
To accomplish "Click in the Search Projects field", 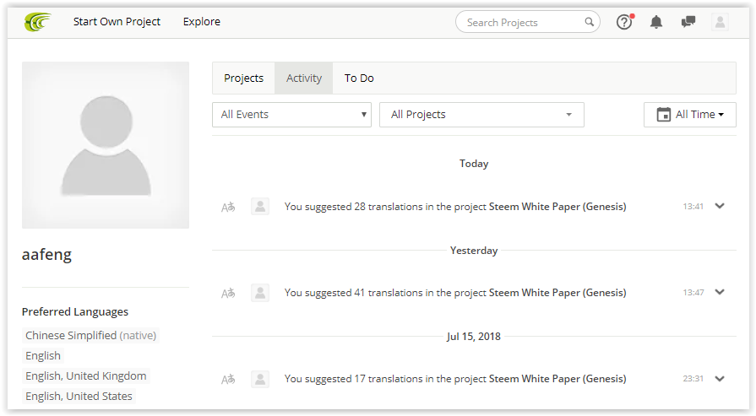I will coord(523,22).
